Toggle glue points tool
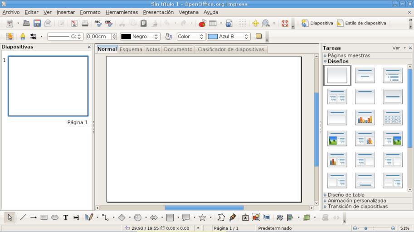The height and width of the screenshot is (232, 414). (232, 217)
